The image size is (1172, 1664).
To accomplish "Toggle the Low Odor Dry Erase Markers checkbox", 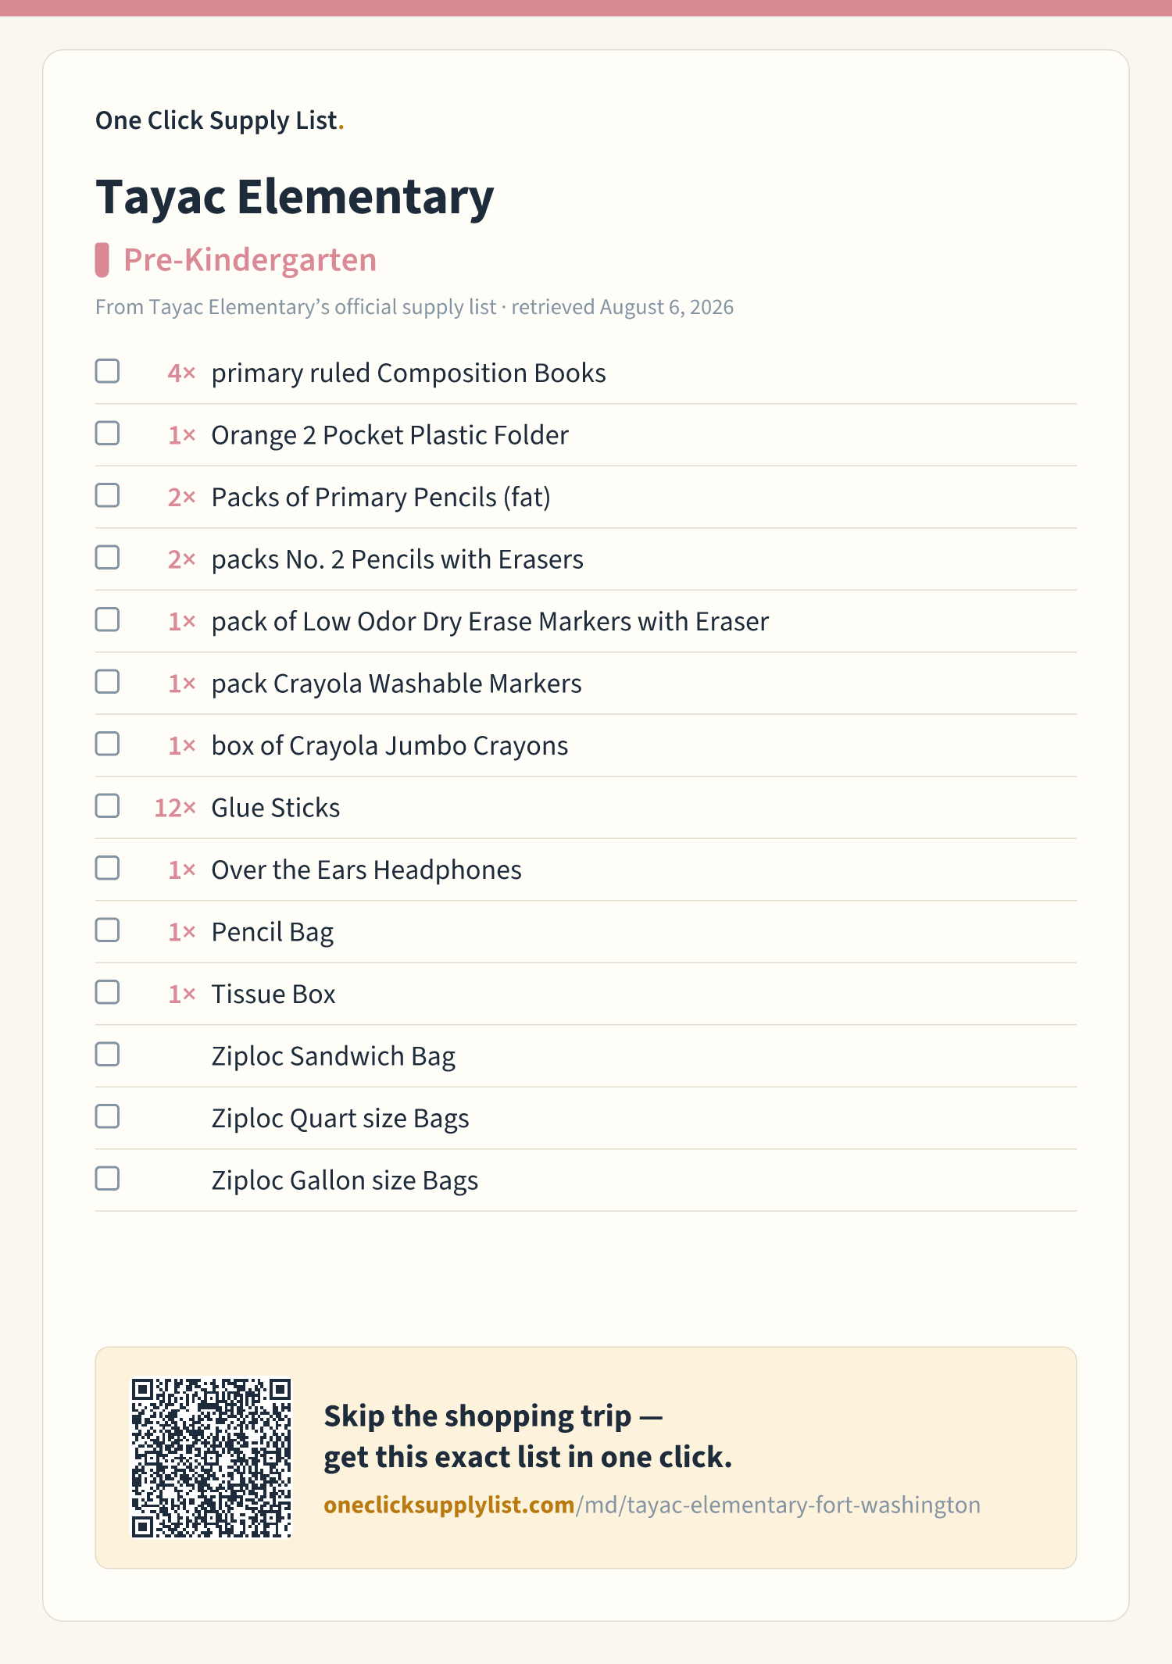I will click(107, 620).
